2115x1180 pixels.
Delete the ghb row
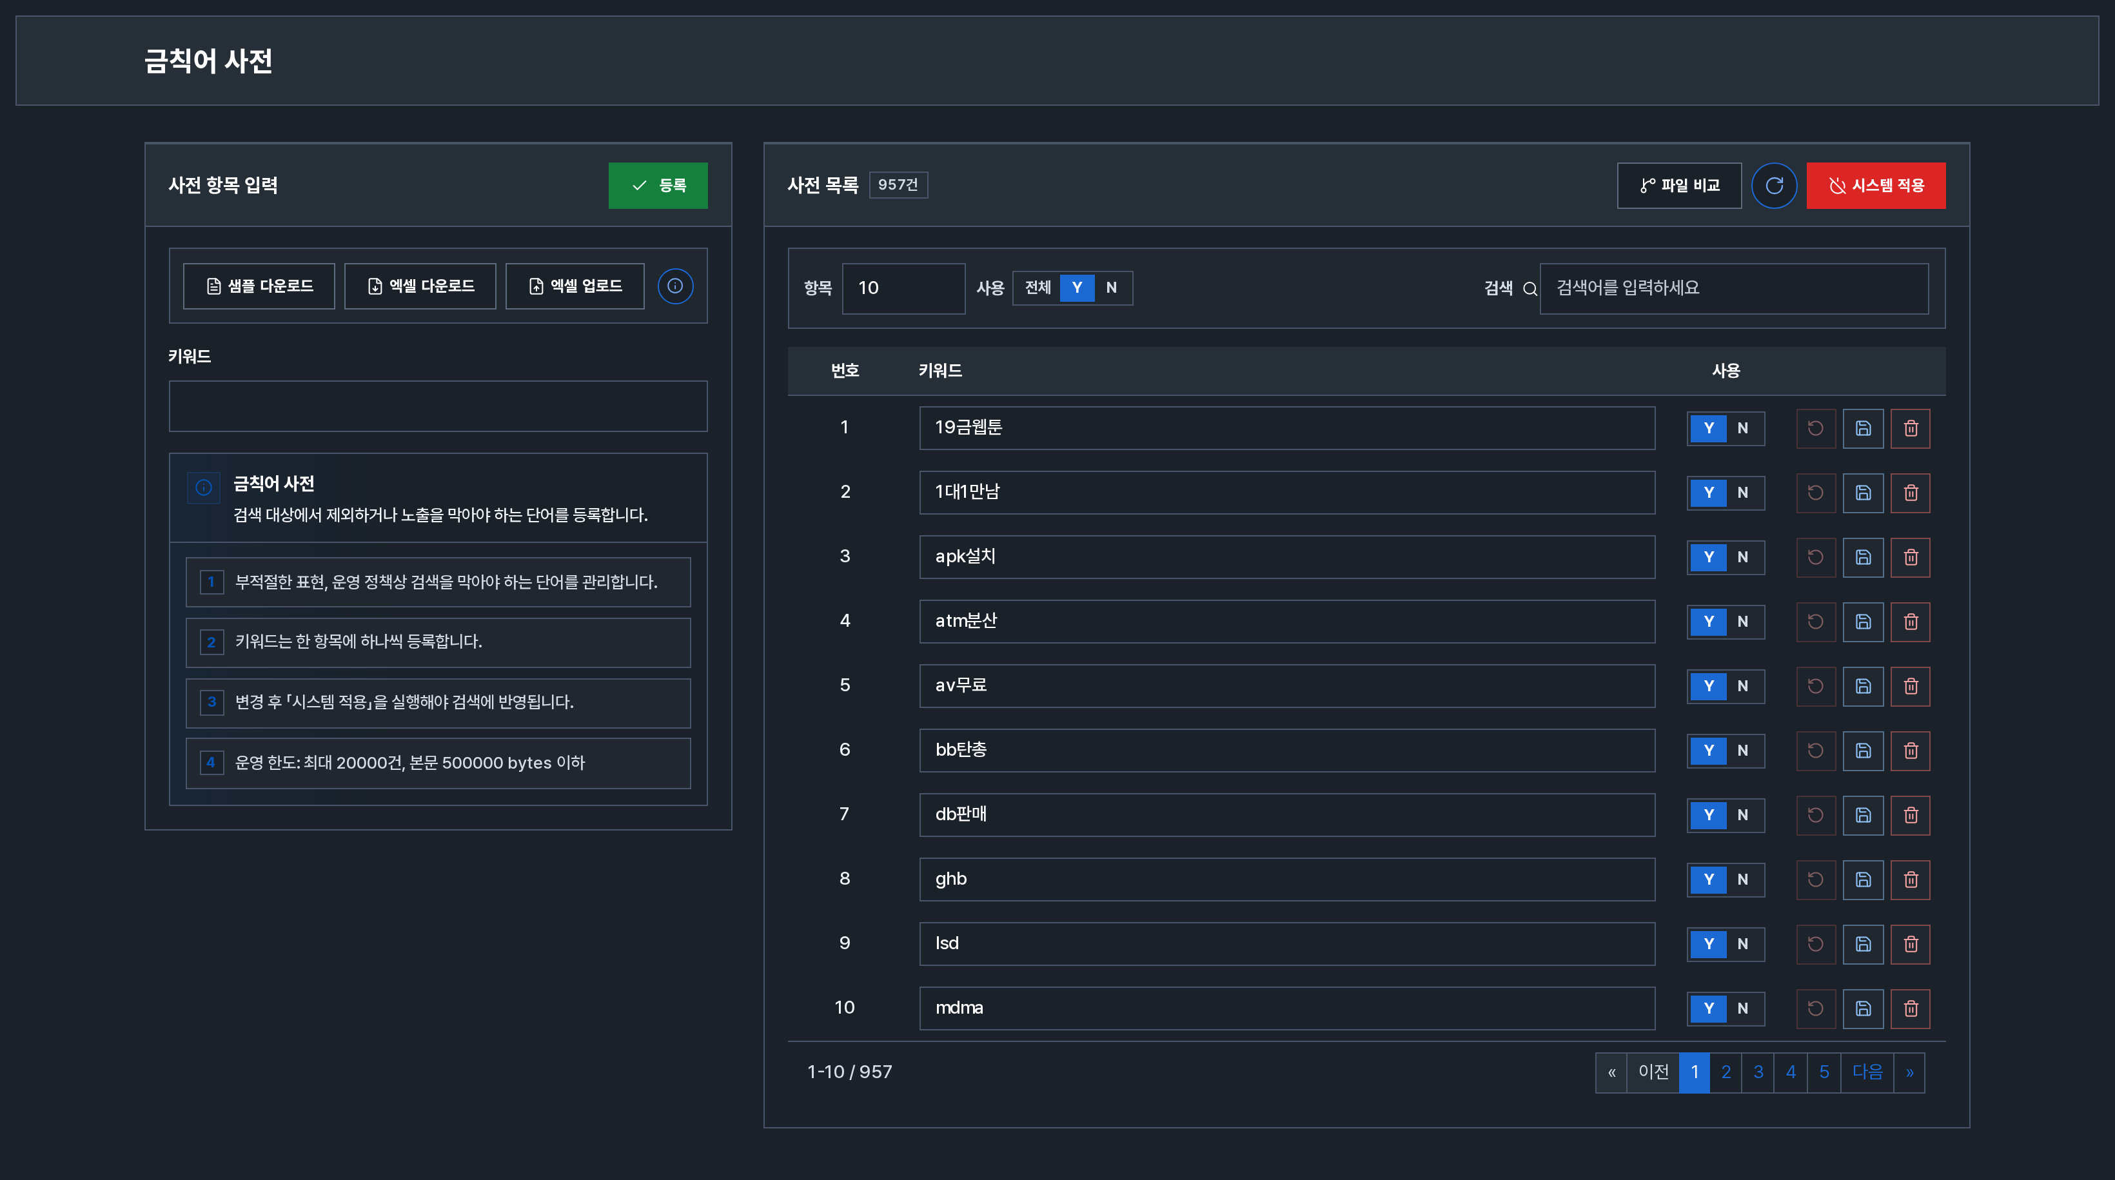(x=1911, y=880)
